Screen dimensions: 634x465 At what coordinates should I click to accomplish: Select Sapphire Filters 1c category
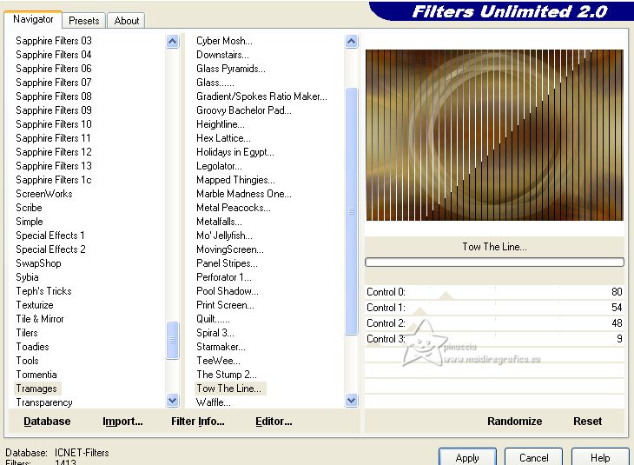(53, 180)
